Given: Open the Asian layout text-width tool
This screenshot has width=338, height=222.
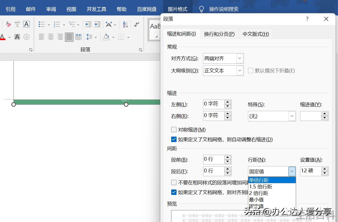Looking at the screenshot, I should 109,24.
